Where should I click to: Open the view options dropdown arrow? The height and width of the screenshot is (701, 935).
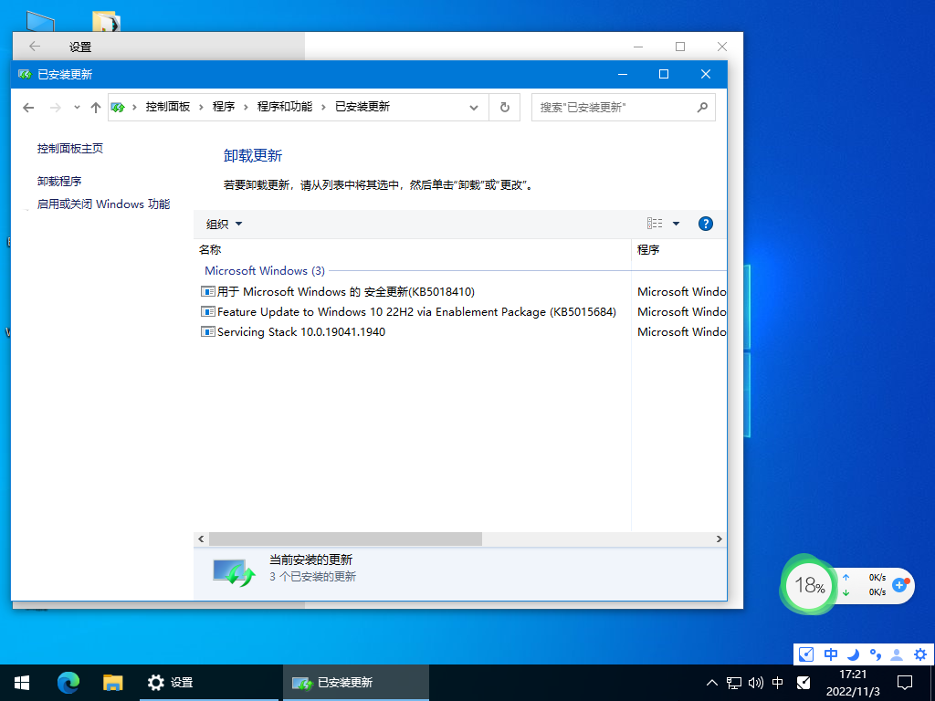(x=676, y=223)
